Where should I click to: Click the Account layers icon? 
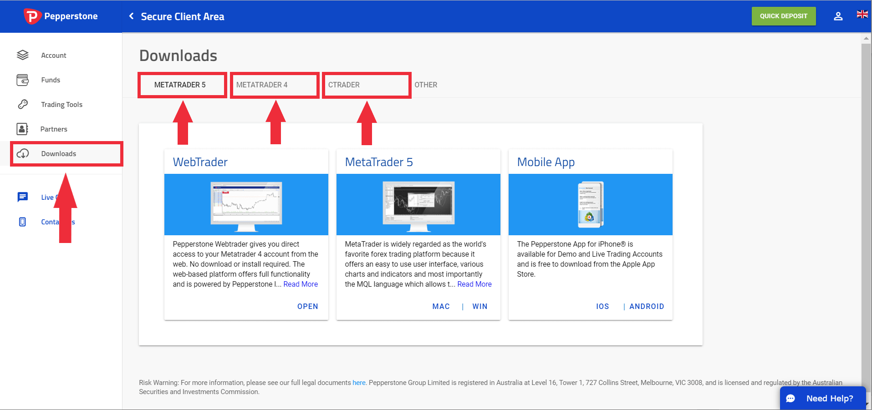23,55
